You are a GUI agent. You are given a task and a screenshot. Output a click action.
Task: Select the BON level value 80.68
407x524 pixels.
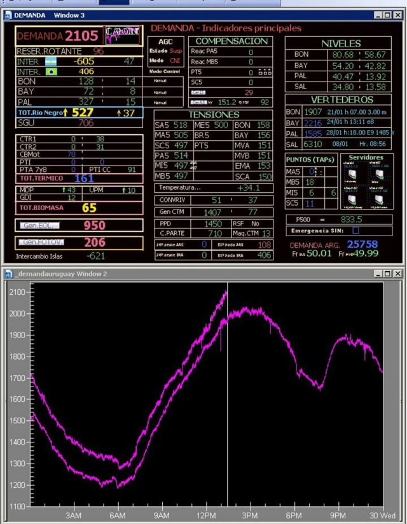click(x=343, y=55)
